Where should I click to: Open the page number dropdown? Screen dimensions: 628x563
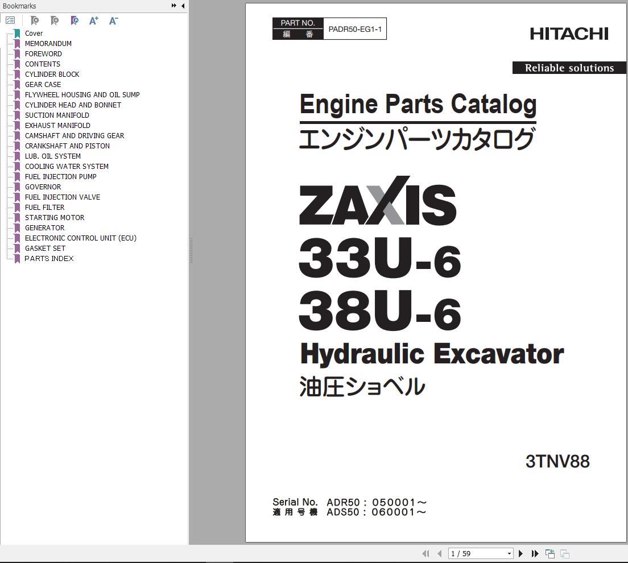click(509, 553)
